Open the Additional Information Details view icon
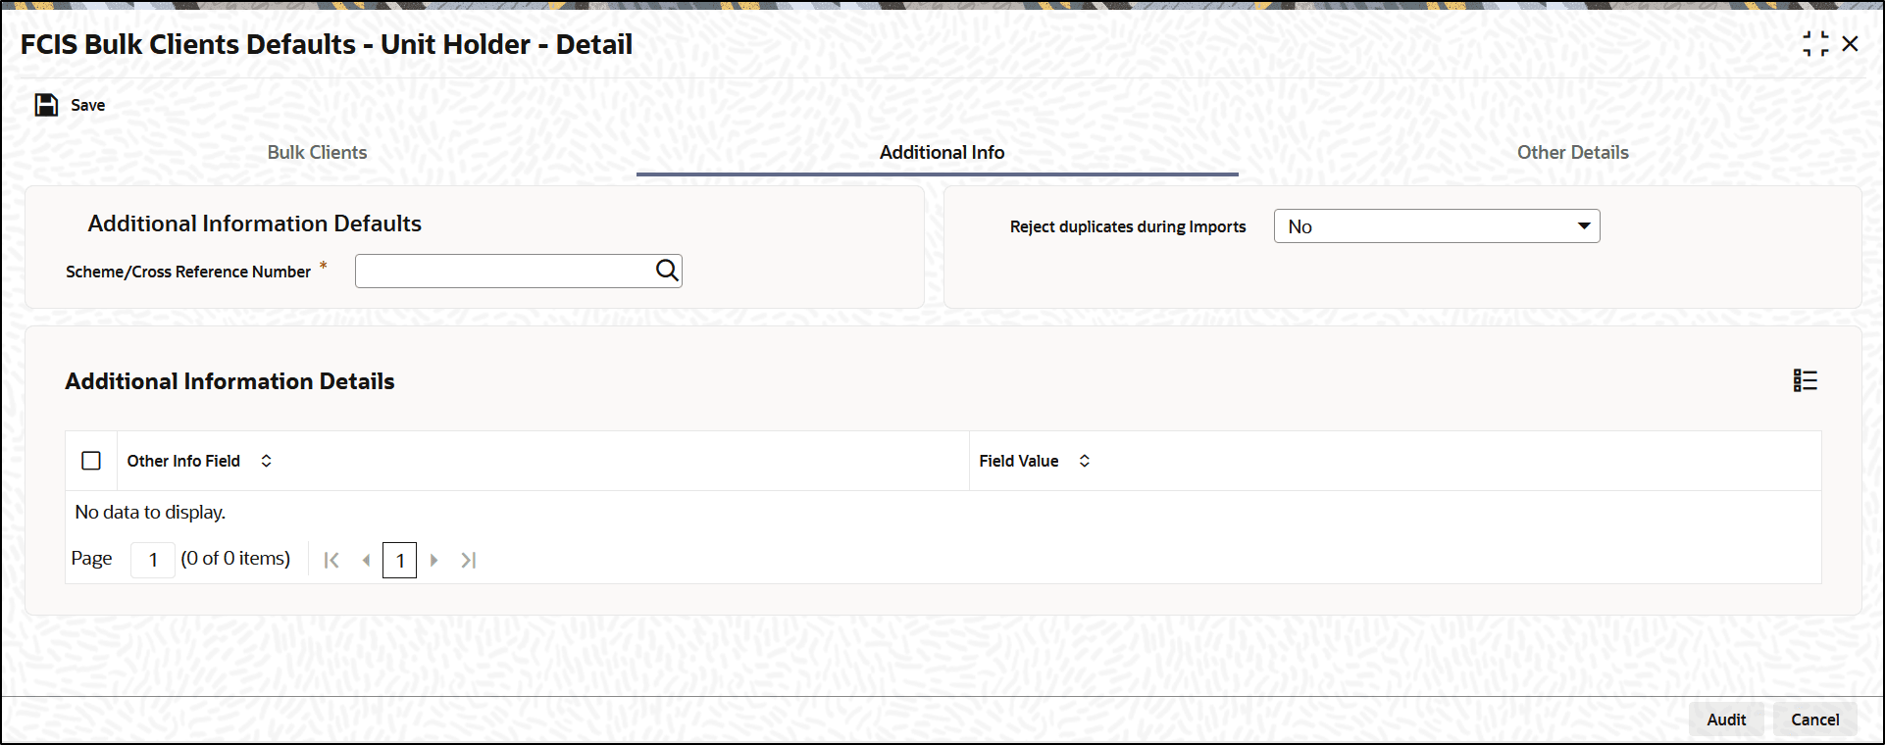The height and width of the screenshot is (745, 1885). tap(1806, 380)
